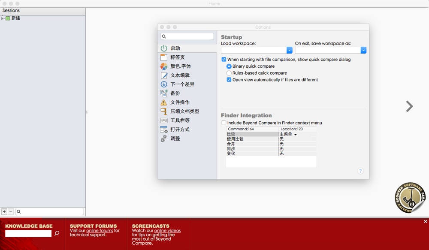Viewport: 429px width, 250px height.
Task: Select the 启动 startup power icon
Action: [x=164, y=48]
